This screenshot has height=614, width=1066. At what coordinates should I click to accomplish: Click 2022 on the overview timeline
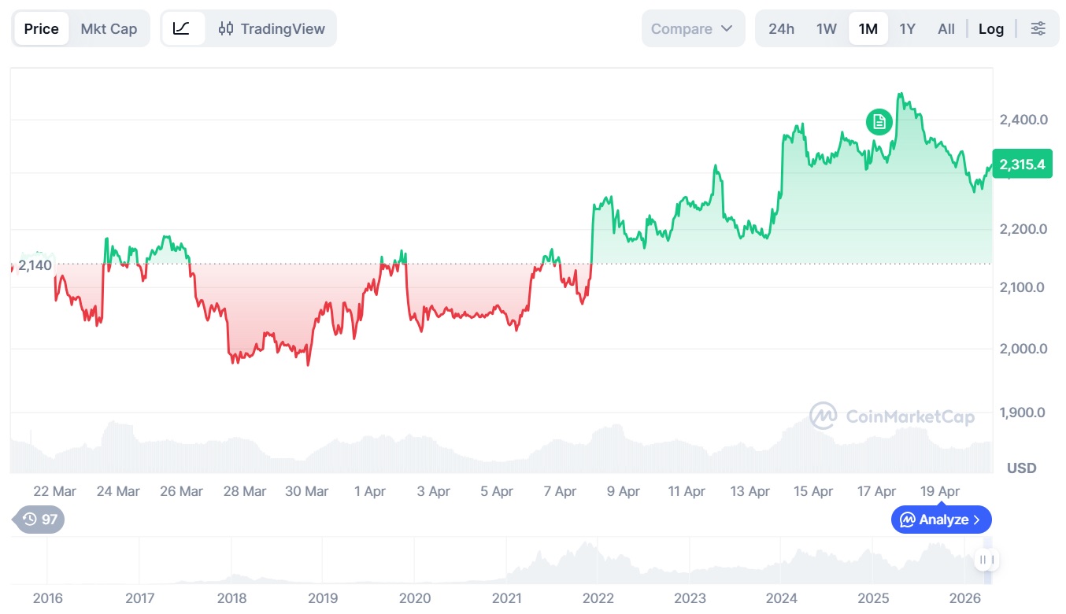(599, 598)
